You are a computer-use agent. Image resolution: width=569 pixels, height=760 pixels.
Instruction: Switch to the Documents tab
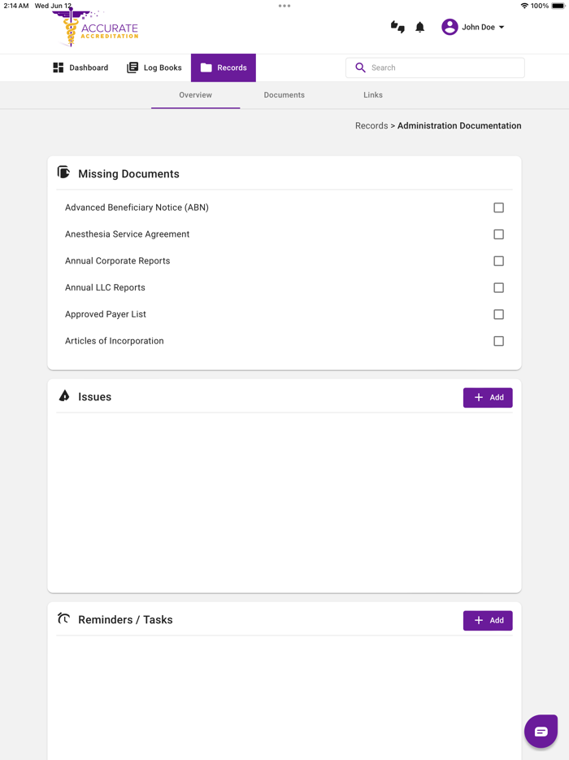point(284,95)
